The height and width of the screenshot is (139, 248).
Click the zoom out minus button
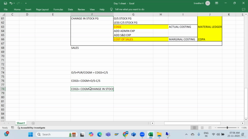coord(215,128)
